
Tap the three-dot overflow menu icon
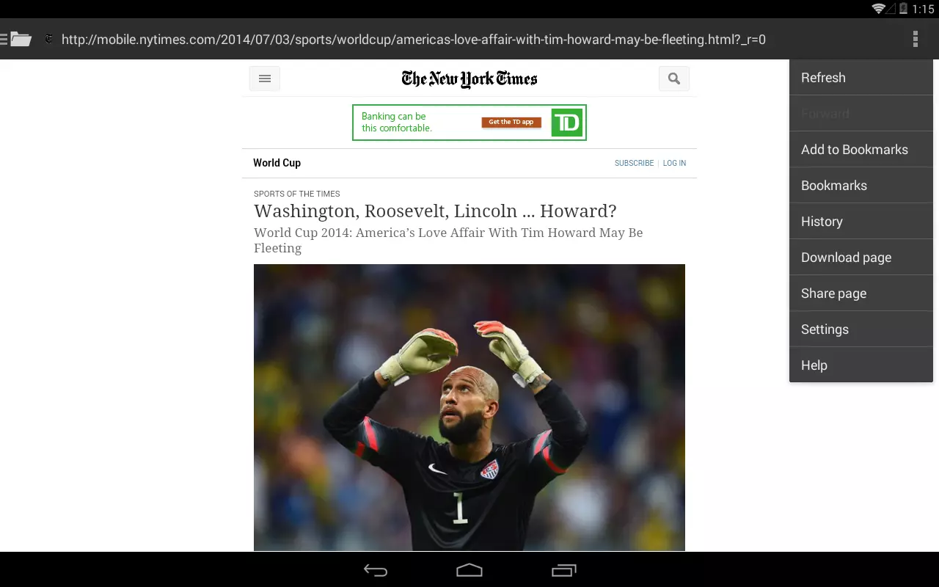[915, 40]
